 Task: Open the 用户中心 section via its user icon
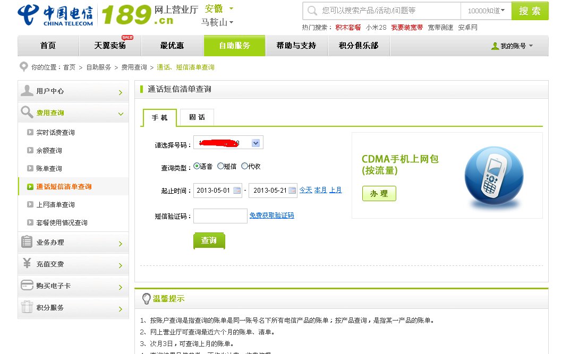(26, 90)
